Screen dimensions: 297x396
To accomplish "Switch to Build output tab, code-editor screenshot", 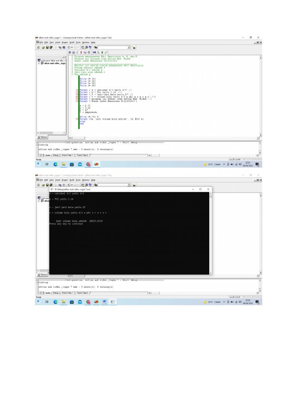I will (48, 155).
